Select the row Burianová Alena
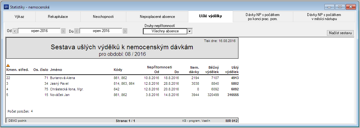This screenshot has width=360, height=128. pyautogui.click(x=123, y=78)
